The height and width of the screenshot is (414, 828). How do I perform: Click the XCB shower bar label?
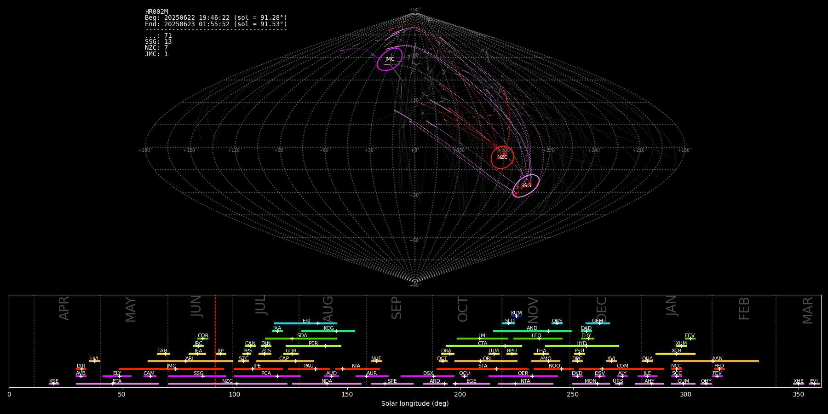point(676,351)
